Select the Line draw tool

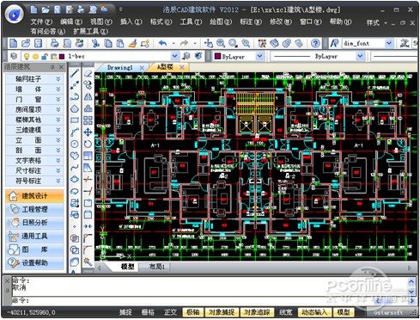click(x=75, y=73)
